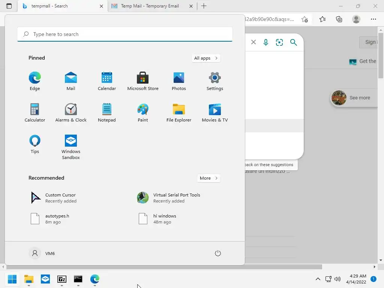Open Edge from the pinned apps

click(35, 81)
